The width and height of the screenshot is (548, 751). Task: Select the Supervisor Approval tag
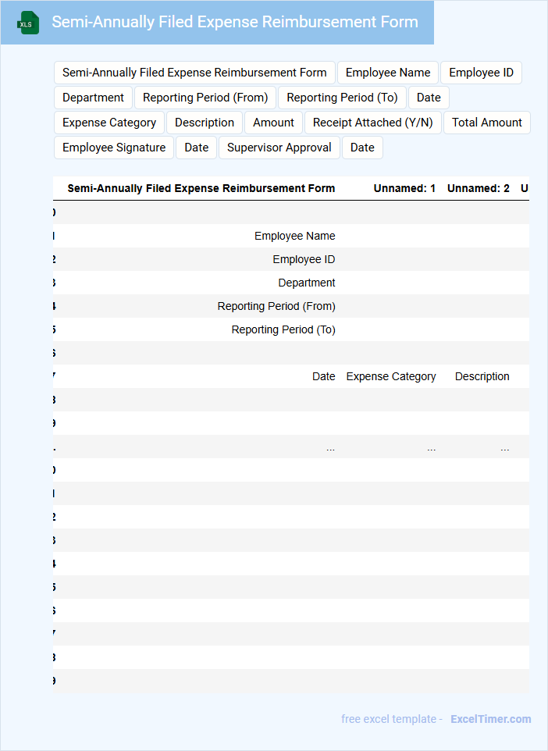pyautogui.click(x=279, y=148)
